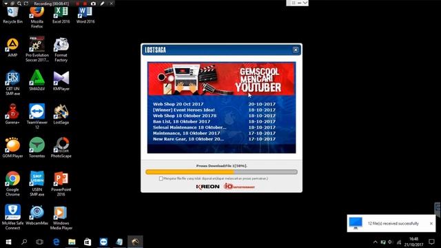Open news item Selesai Maintenance 18 Oktober
The height and width of the screenshot is (248, 441).
tap(189, 127)
